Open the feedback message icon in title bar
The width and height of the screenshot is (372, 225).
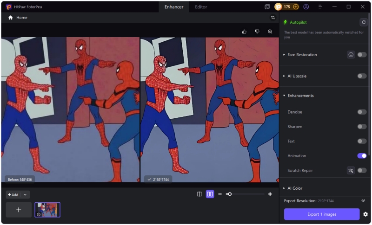pyautogui.click(x=267, y=7)
